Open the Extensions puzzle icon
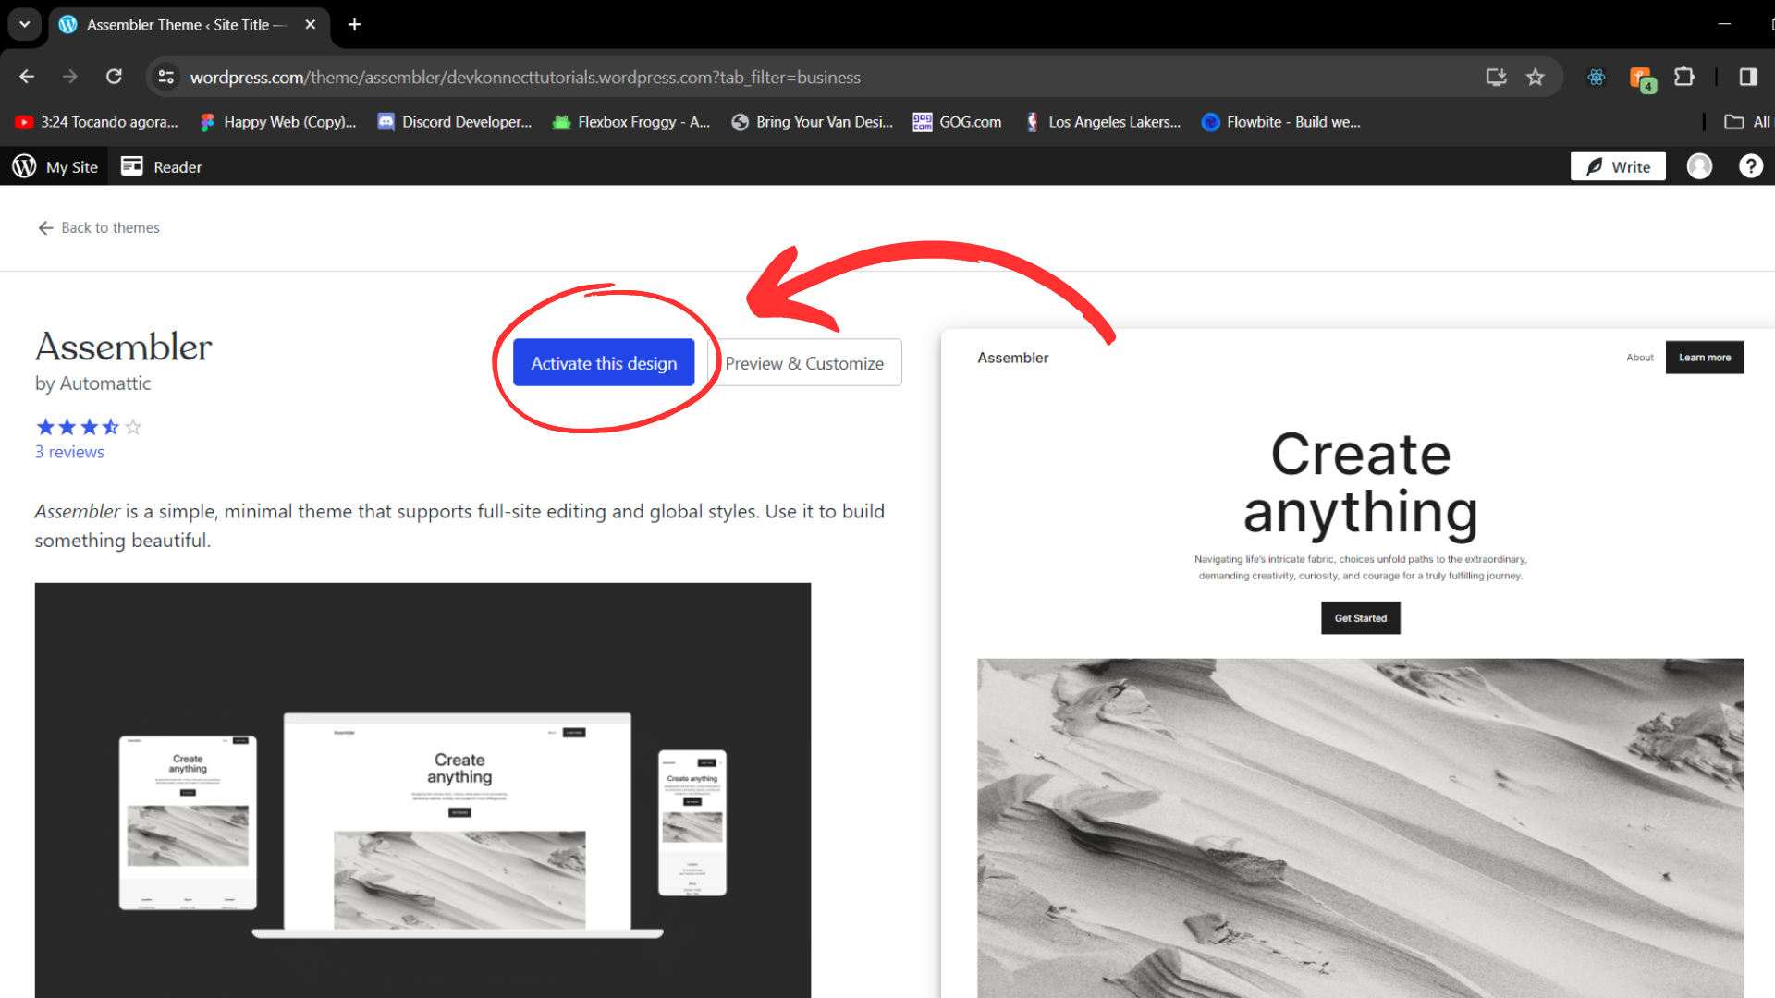The width and height of the screenshot is (1775, 998). click(x=1684, y=77)
